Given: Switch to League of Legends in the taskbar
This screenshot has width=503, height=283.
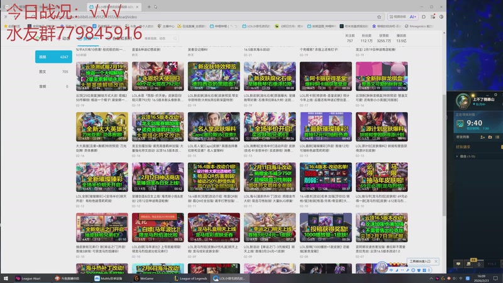Looking at the screenshot, I should point(191,278).
